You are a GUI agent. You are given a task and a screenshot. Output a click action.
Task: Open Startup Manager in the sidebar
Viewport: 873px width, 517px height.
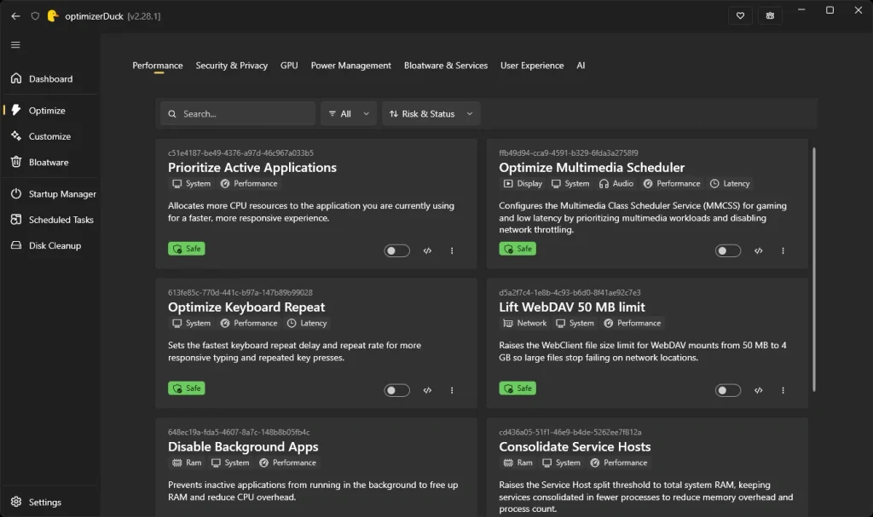click(50, 193)
